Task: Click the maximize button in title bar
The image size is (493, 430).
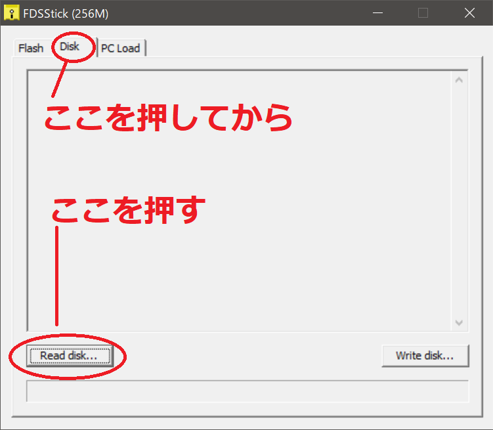Action: 423,13
